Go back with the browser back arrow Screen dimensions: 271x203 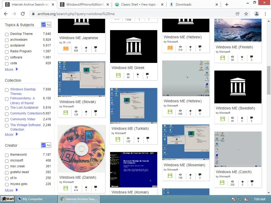[x=6, y=14]
